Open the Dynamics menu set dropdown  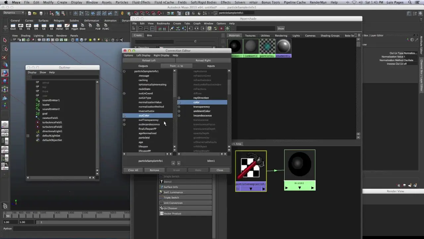(x=13, y=13)
